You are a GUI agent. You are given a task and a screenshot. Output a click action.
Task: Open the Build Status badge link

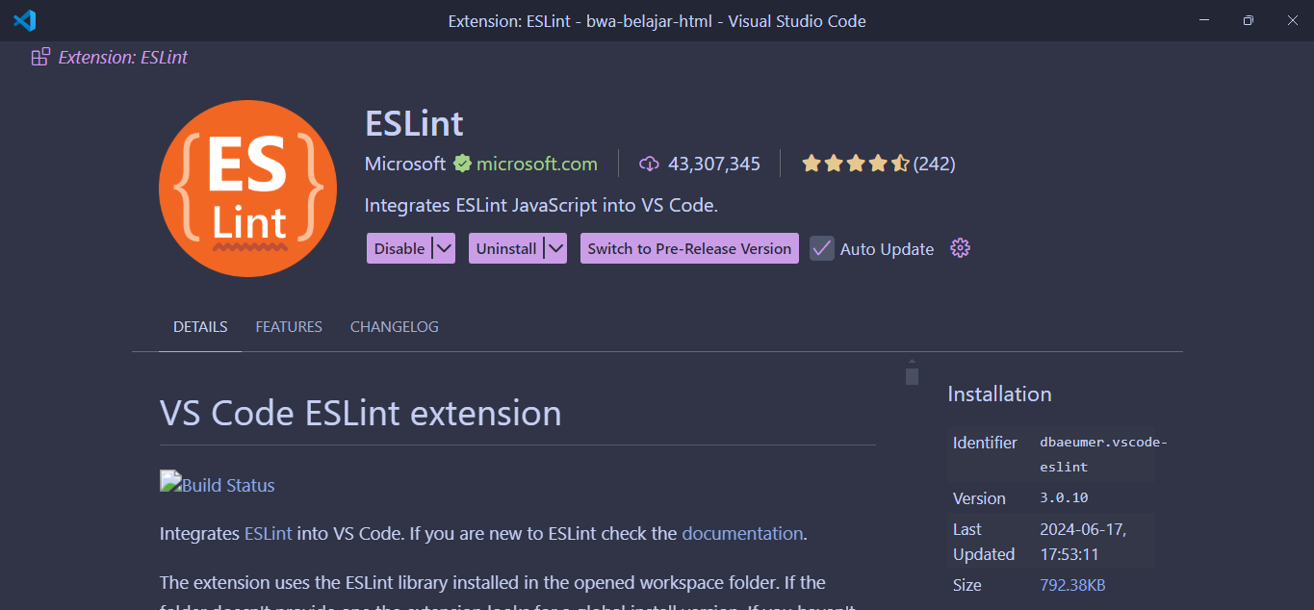pos(218,484)
